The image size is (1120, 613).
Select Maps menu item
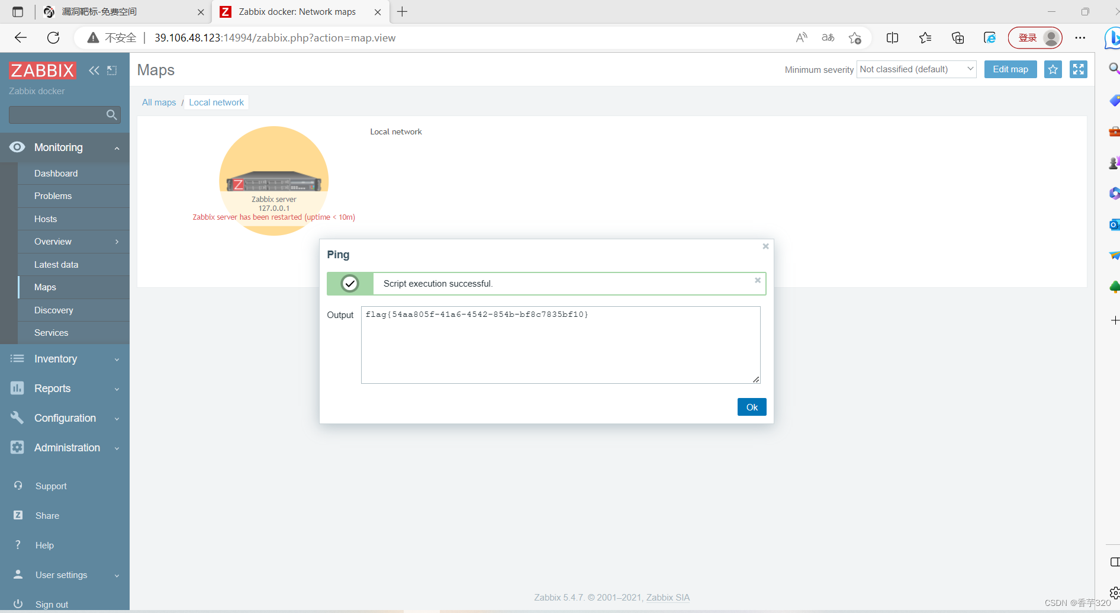point(73,287)
